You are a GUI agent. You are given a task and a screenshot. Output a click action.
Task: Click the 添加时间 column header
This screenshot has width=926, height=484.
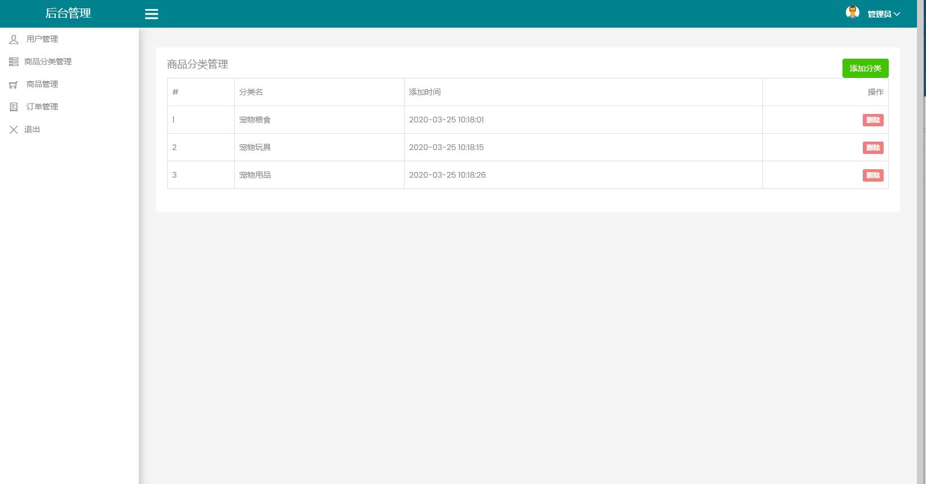[x=425, y=92]
